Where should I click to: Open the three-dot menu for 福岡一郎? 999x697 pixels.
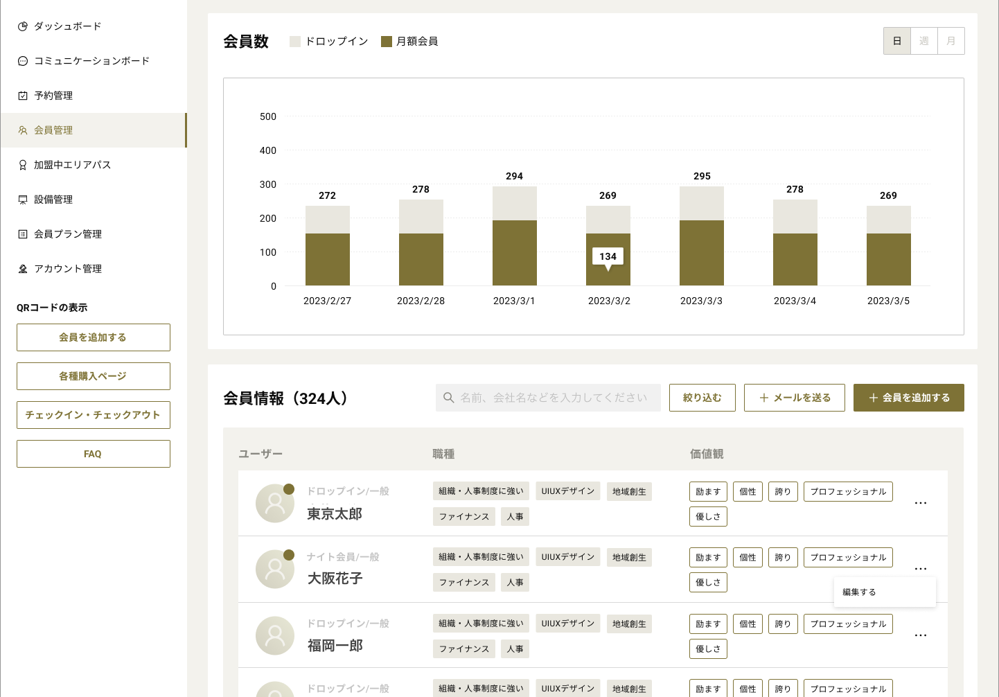(x=921, y=635)
